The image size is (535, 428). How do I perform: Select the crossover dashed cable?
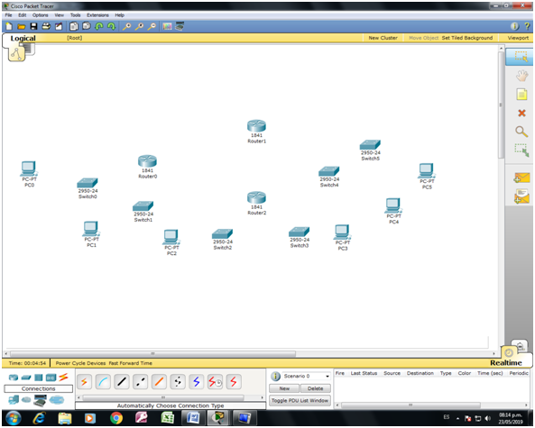coord(140,382)
